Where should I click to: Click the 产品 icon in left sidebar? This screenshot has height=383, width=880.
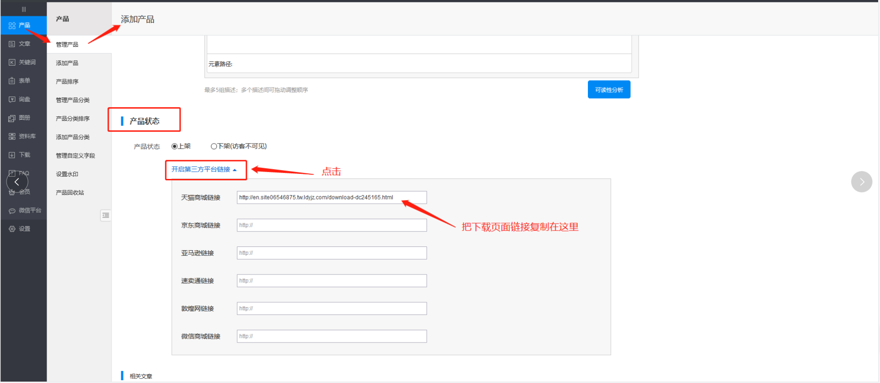tap(12, 26)
